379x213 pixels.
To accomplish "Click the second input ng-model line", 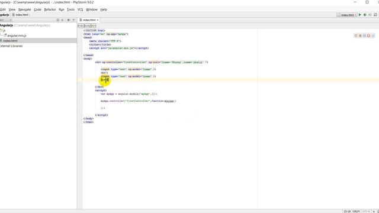I will click(129, 76).
